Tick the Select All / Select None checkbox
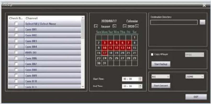The image size is (211, 104). tap(16, 24)
